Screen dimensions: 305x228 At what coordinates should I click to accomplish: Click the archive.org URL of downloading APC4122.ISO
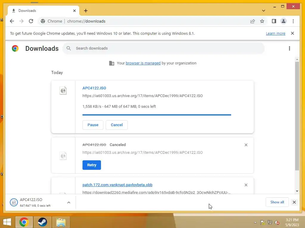[142, 96]
